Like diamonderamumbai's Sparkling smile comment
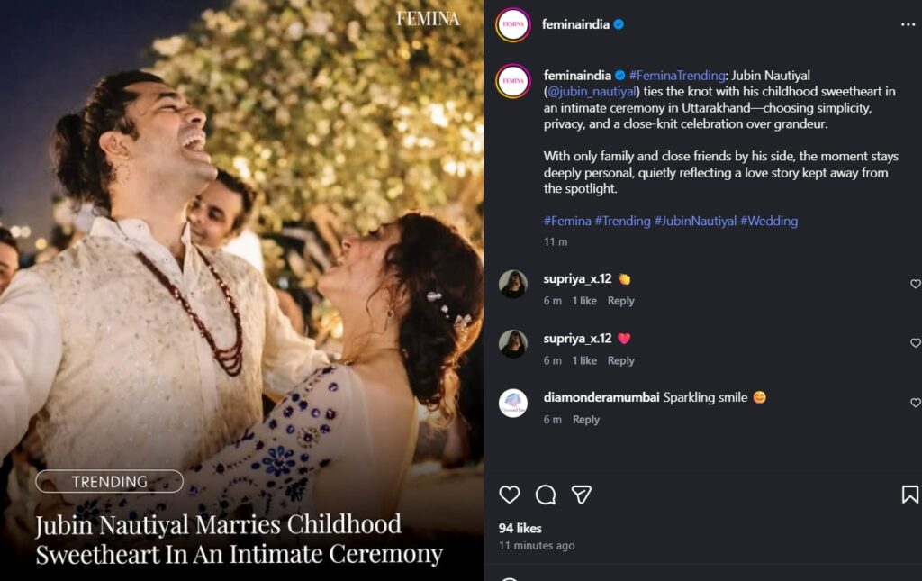This screenshot has width=922, height=581. (x=915, y=403)
